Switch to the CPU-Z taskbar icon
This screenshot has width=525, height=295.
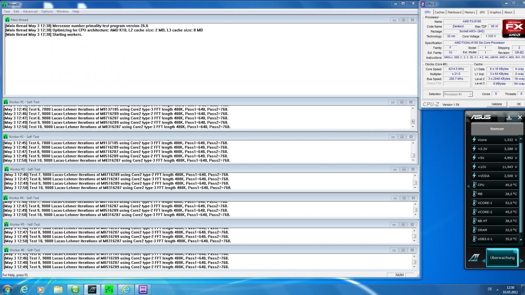[143, 289]
